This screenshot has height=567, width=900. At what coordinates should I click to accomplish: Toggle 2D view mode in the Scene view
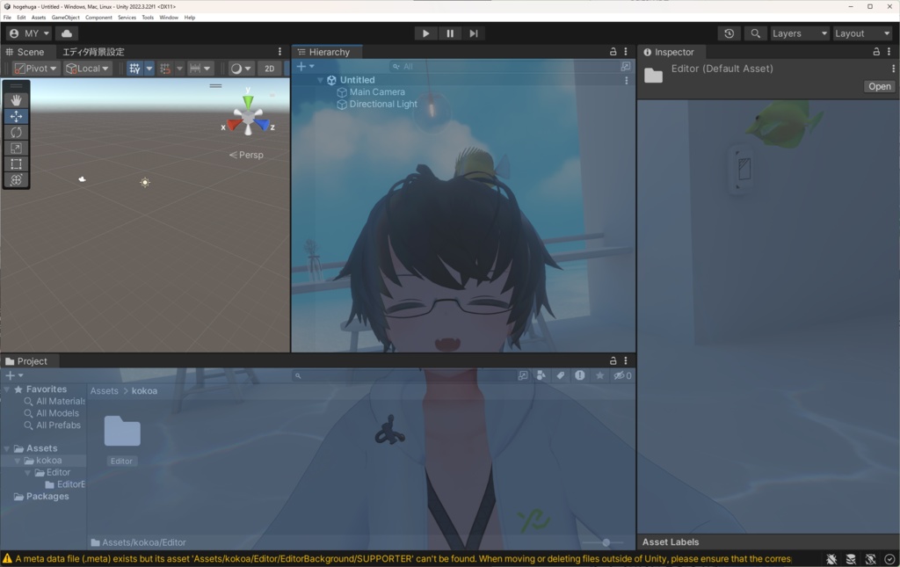point(270,68)
